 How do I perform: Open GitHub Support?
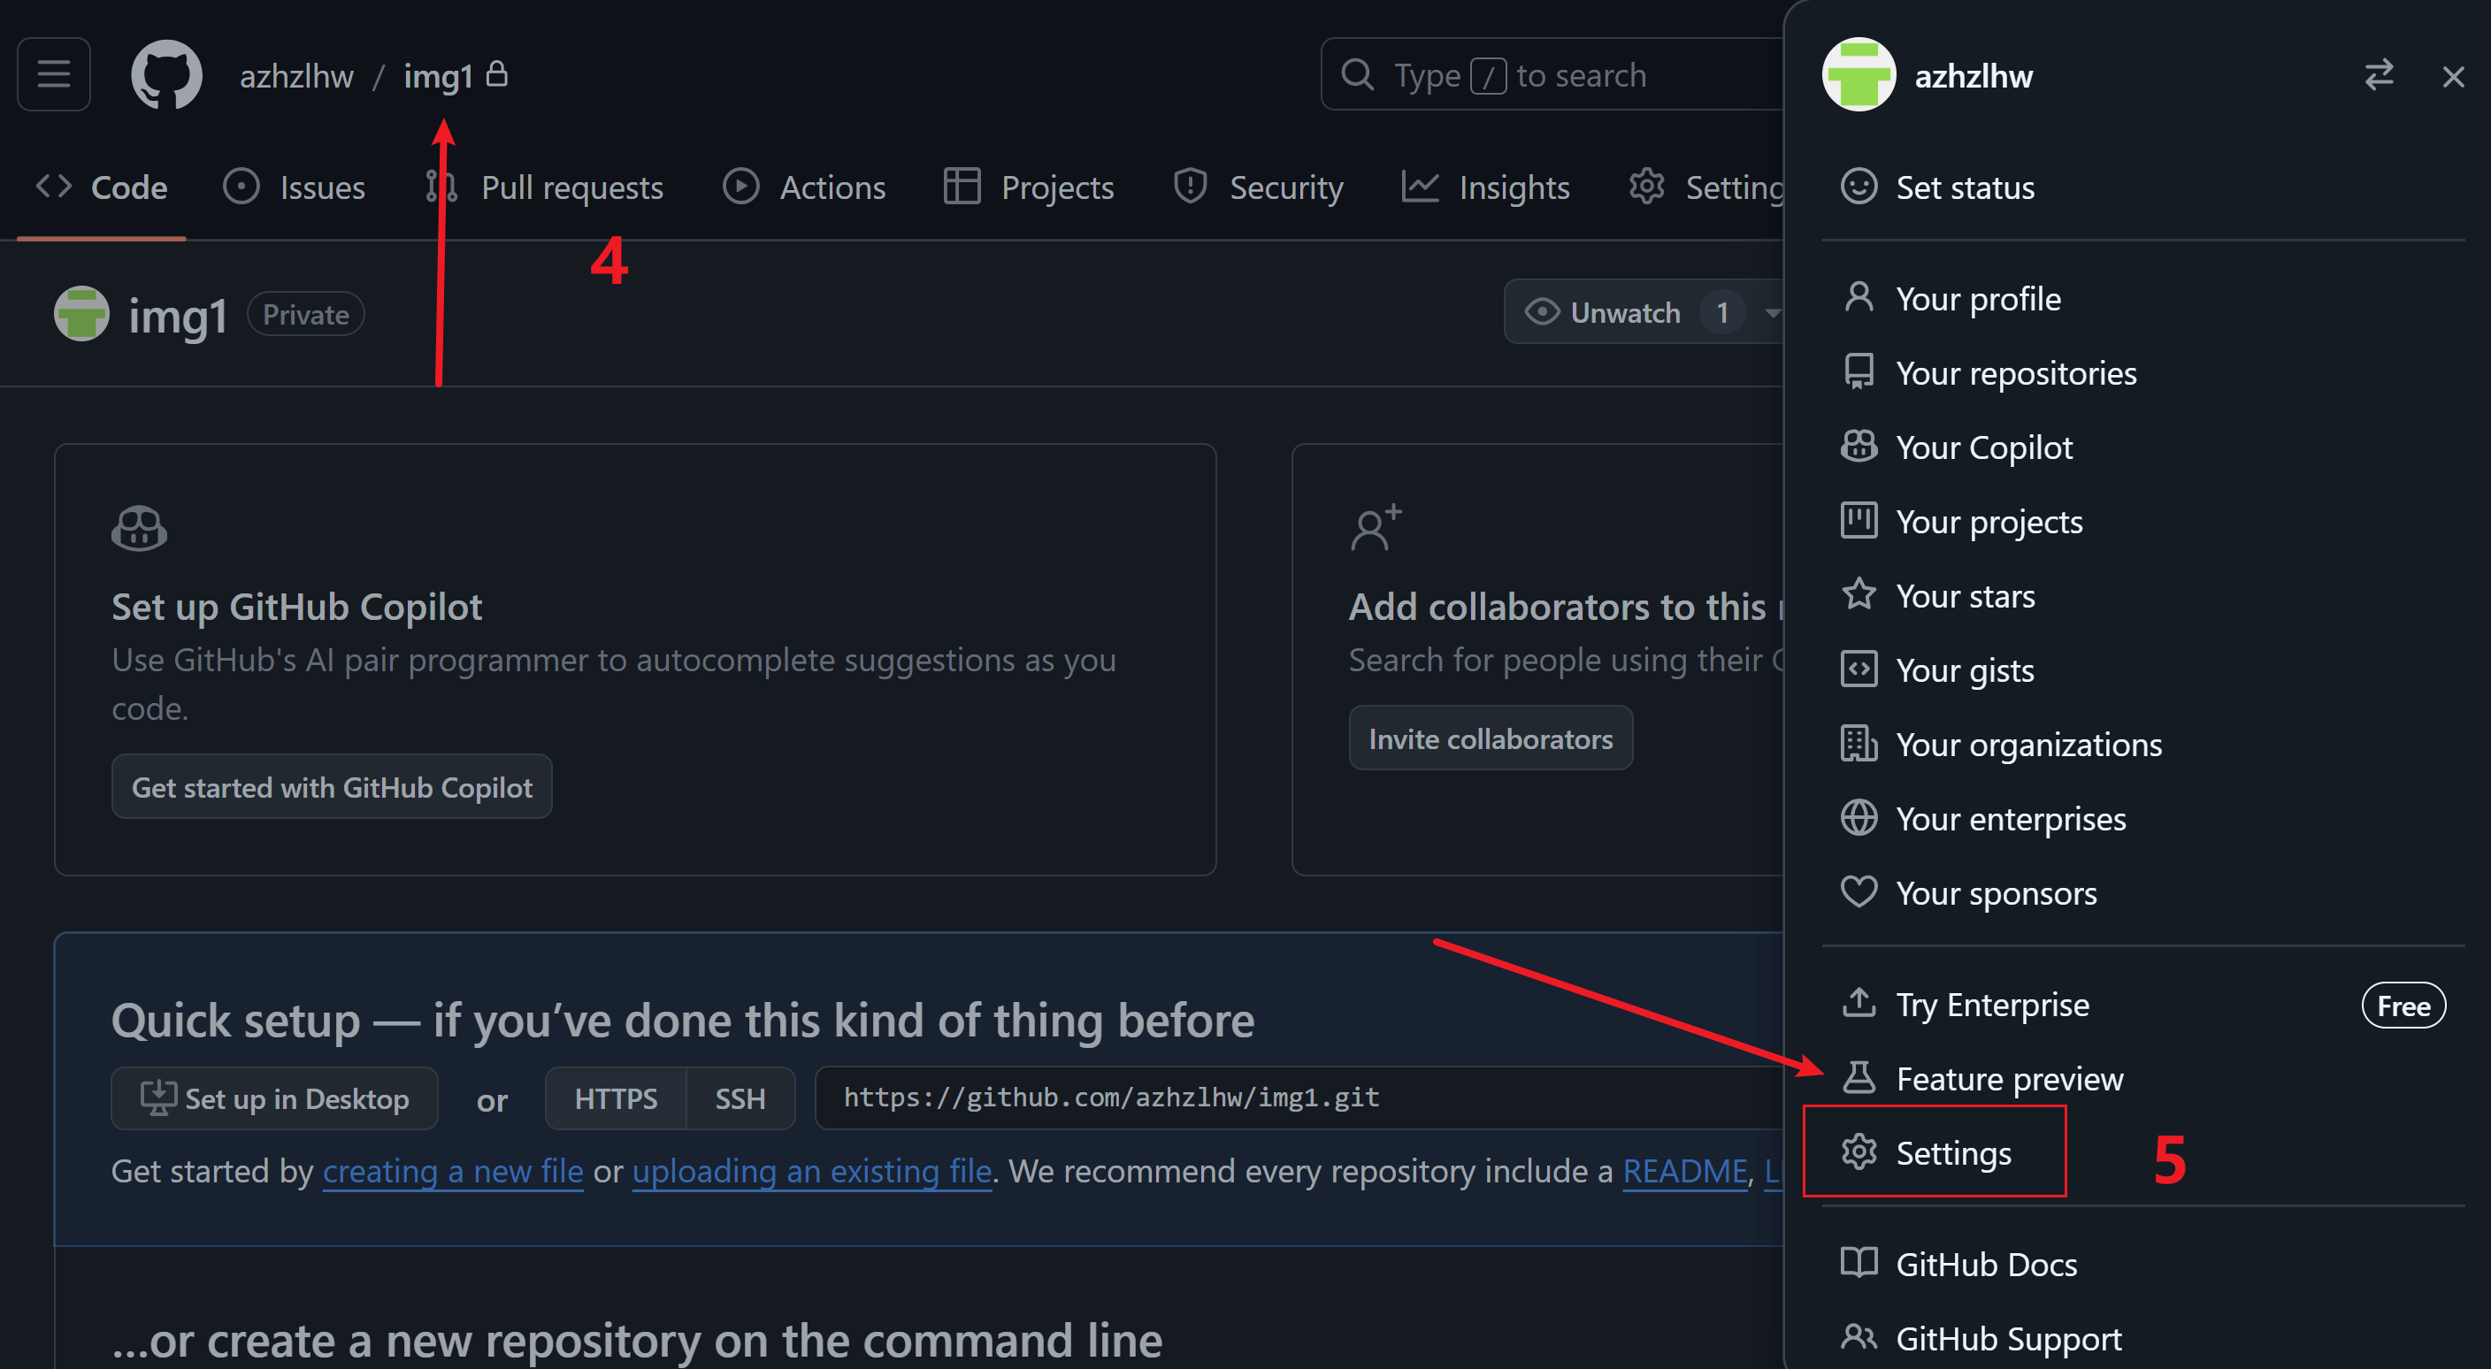click(x=2142, y=1339)
